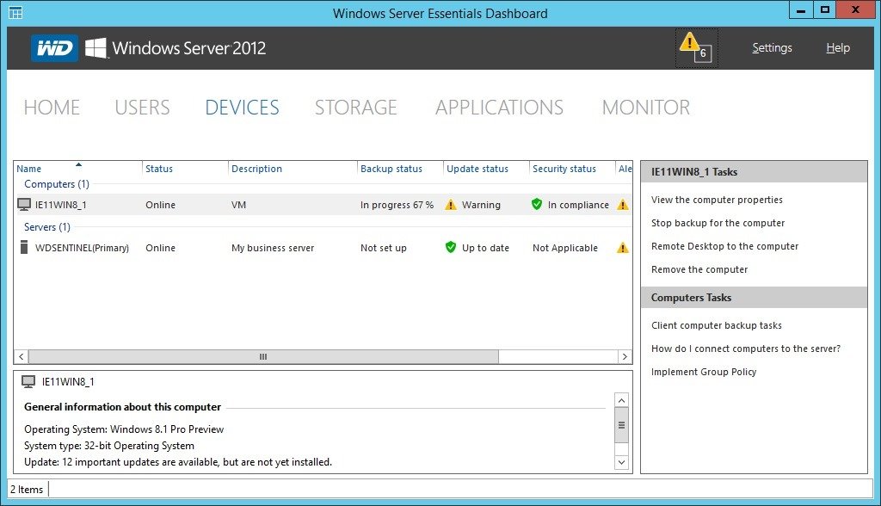
Task: Click the WDSENTINEL server icon
Action: click(x=24, y=248)
